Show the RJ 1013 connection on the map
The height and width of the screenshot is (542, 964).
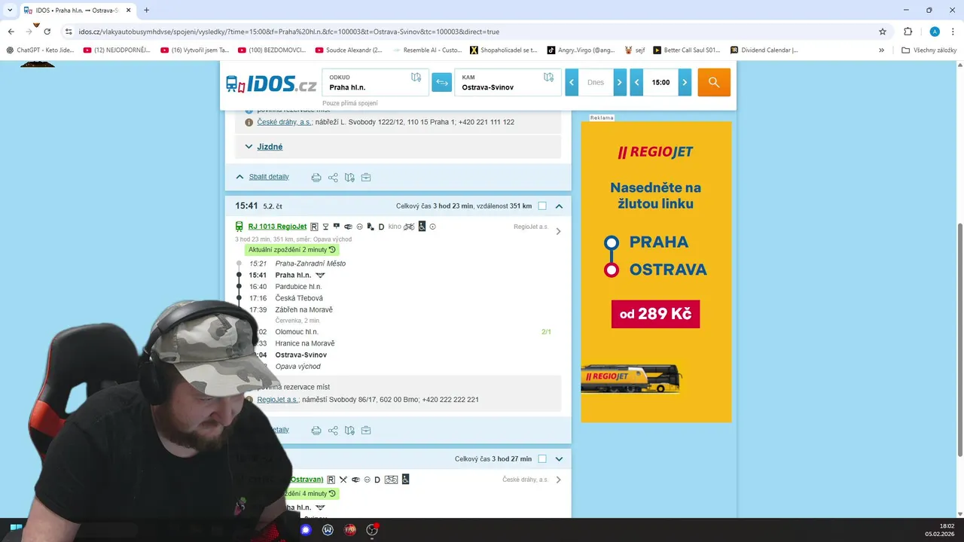point(349,431)
